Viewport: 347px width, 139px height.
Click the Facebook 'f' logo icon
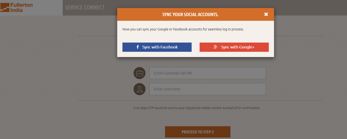coord(138,47)
